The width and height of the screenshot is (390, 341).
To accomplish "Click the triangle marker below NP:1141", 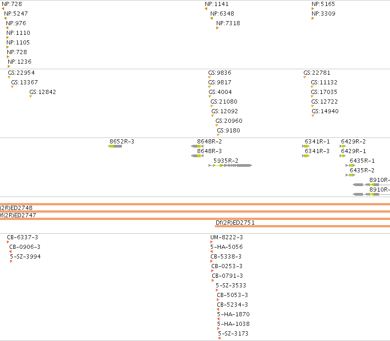I will tap(206, 9).
